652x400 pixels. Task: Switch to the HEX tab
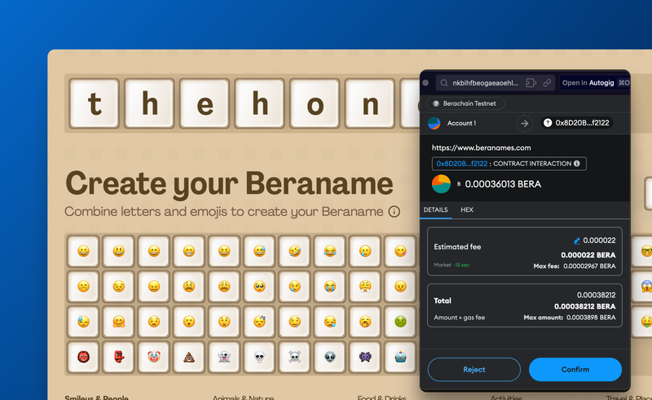467,209
